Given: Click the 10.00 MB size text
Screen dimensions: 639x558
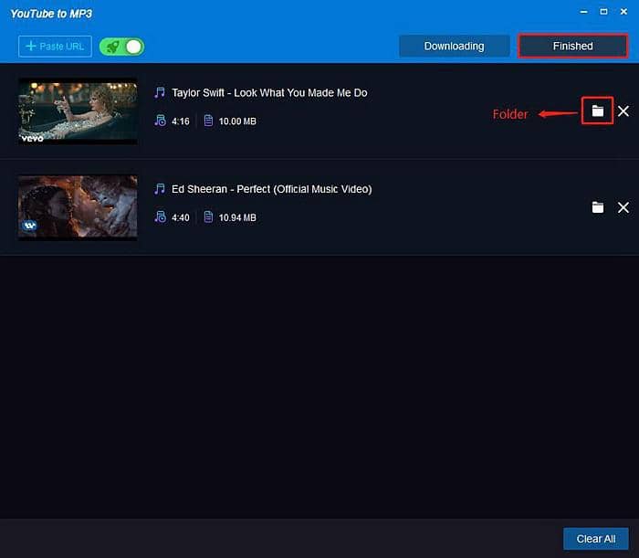Looking at the screenshot, I should click(237, 121).
